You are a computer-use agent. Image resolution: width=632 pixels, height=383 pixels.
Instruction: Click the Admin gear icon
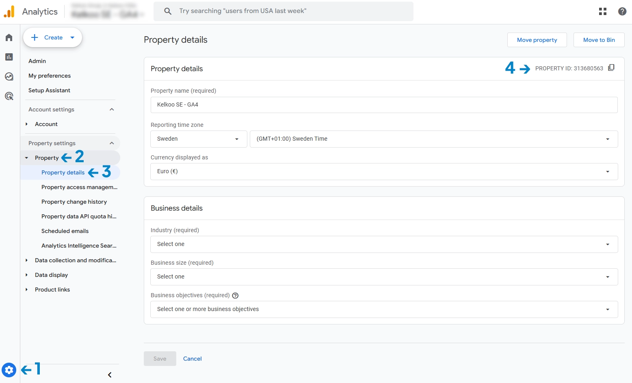pyautogui.click(x=9, y=370)
